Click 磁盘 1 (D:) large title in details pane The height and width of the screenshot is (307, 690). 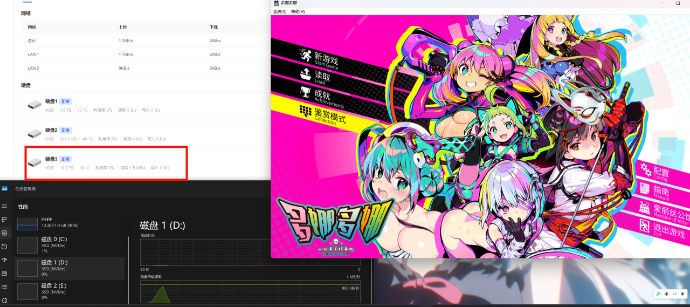(x=162, y=226)
